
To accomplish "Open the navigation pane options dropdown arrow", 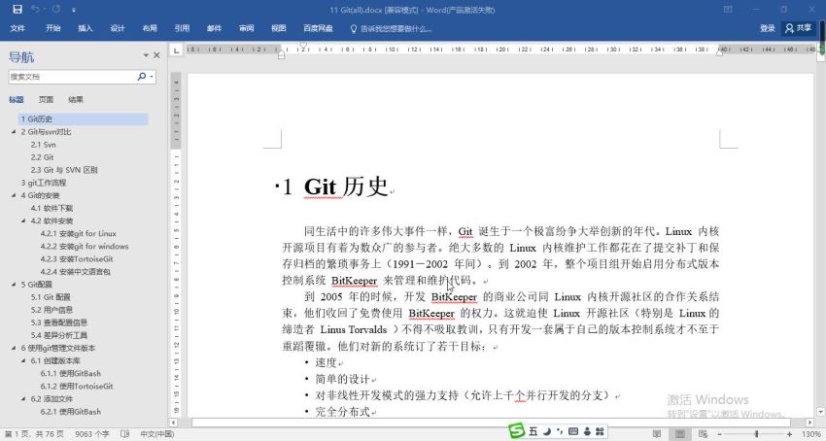I will pyautogui.click(x=146, y=55).
